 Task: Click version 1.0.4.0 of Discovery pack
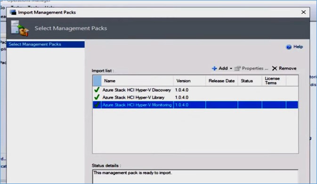(181, 90)
